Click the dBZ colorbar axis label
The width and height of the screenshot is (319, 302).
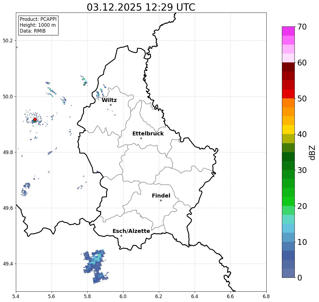point(312,153)
